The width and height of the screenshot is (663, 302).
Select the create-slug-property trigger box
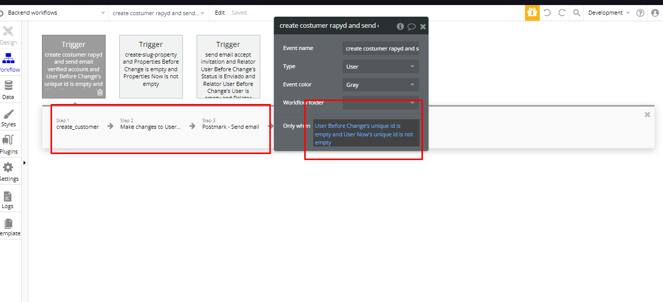(x=151, y=67)
